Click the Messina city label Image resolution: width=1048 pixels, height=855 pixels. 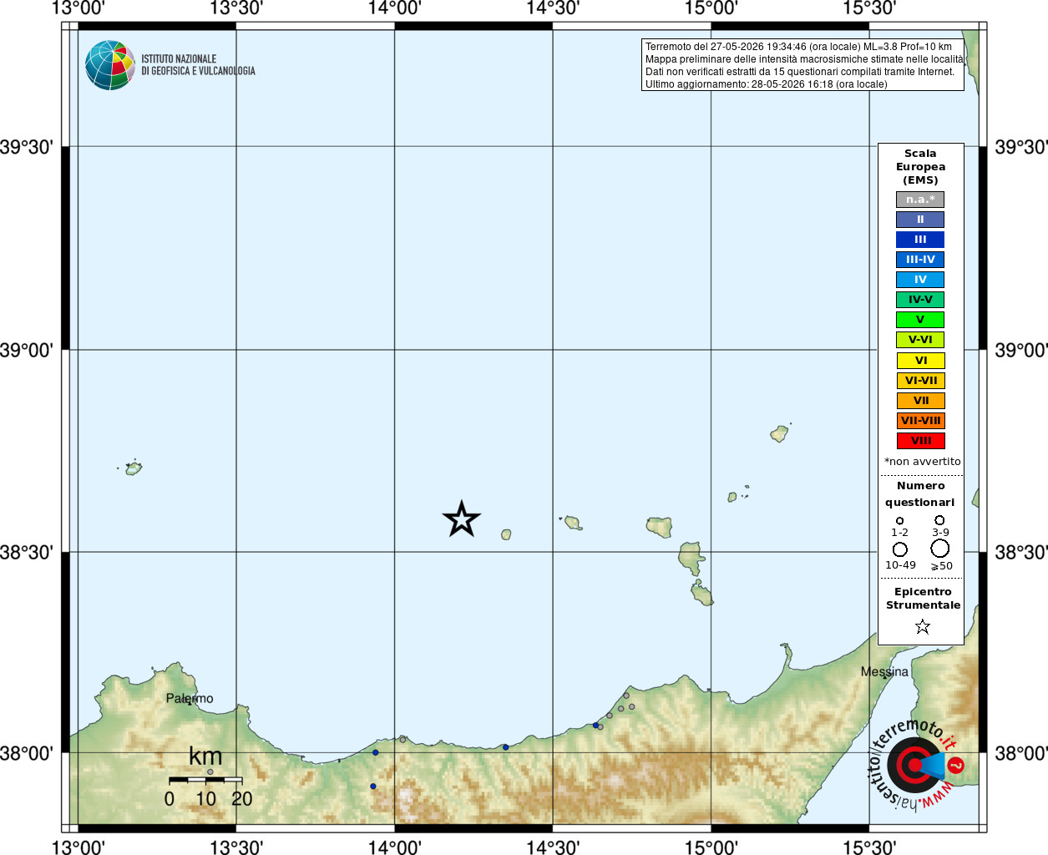884,671
